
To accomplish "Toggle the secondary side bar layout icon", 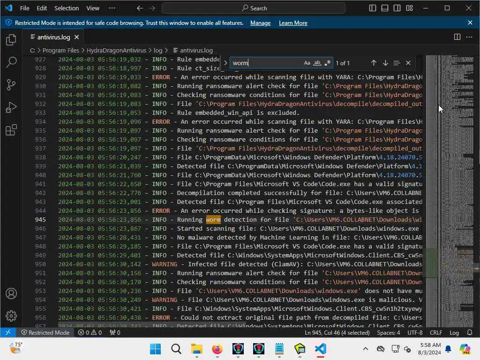I will (x=397, y=8).
